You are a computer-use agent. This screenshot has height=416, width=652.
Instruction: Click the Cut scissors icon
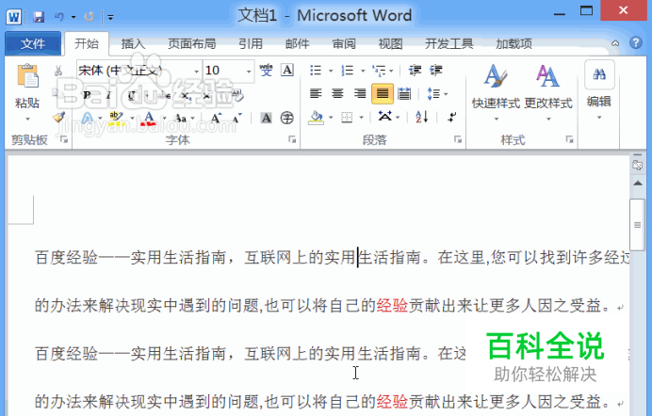[58, 71]
